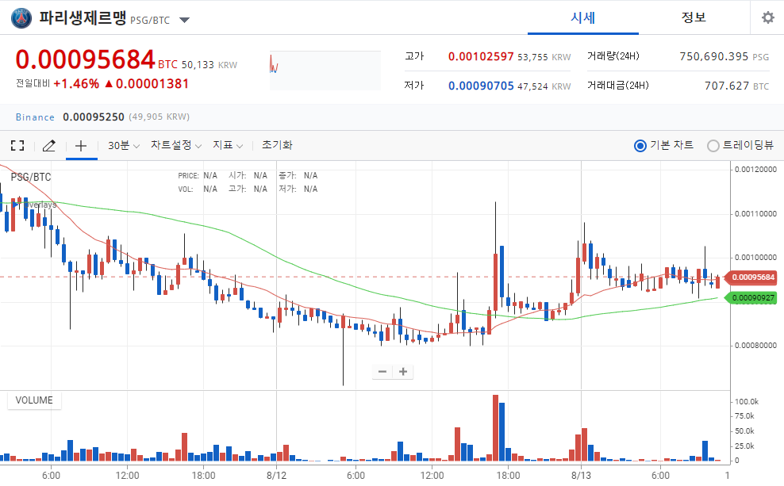Select the 기본 차트 radio option
Image resolution: width=784 pixels, height=486 pixels.
[640, 145]
